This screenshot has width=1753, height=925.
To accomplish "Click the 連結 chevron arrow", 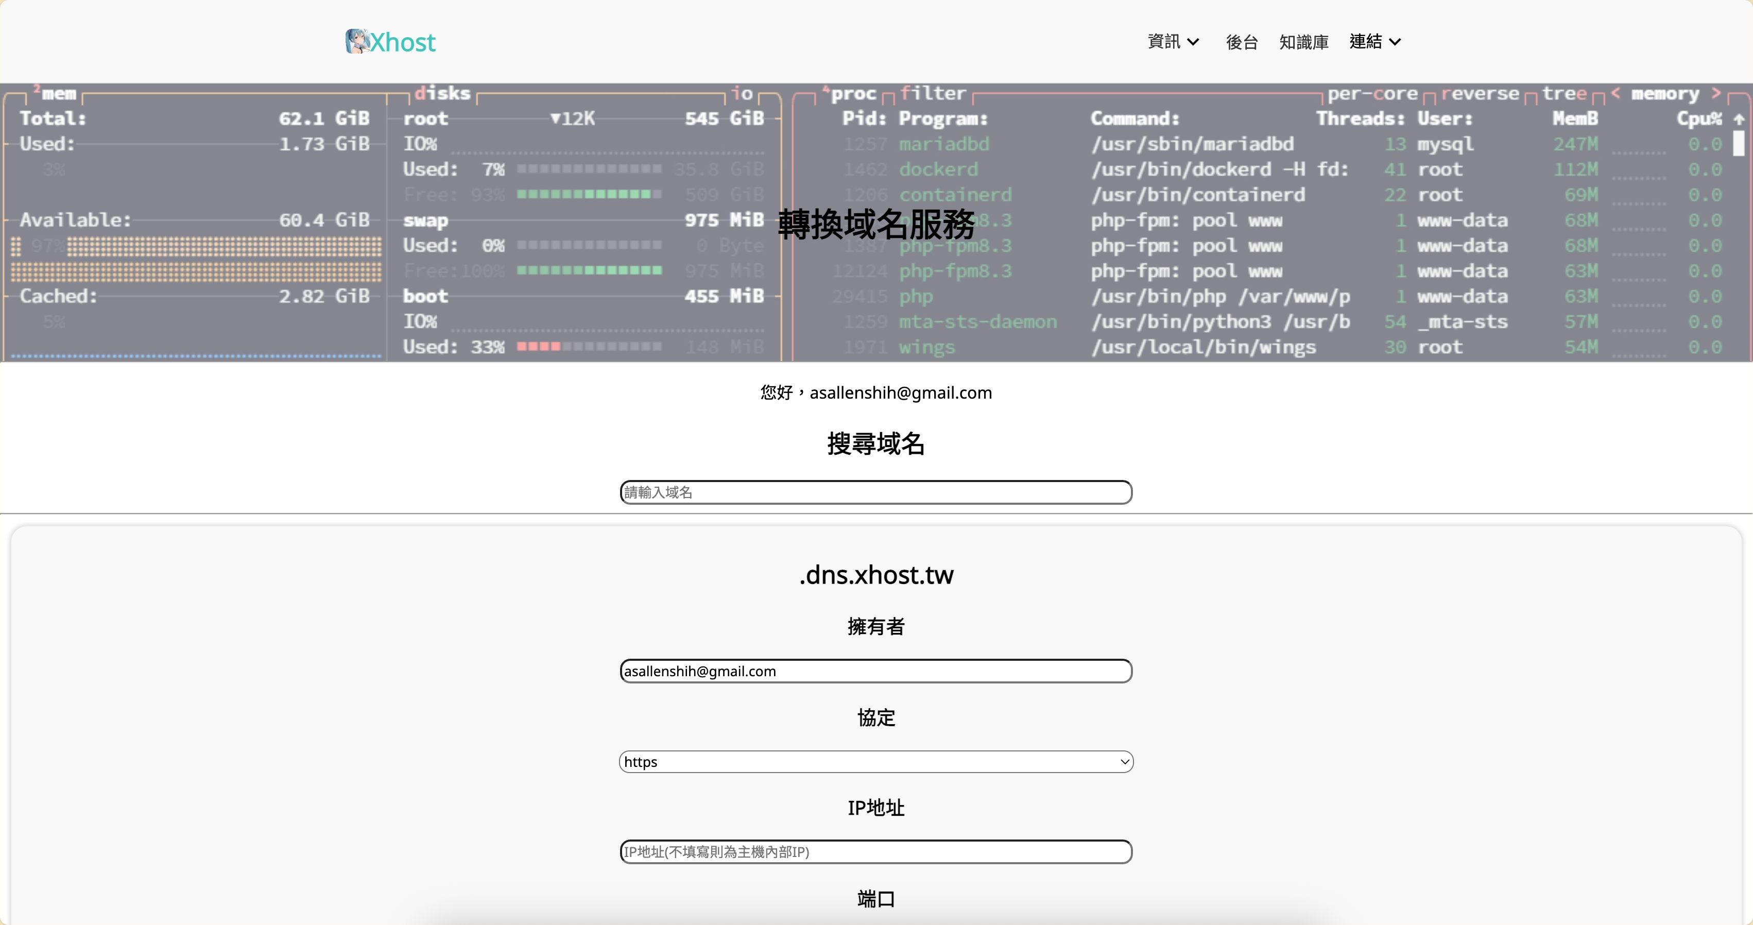I will point(1395,42).
